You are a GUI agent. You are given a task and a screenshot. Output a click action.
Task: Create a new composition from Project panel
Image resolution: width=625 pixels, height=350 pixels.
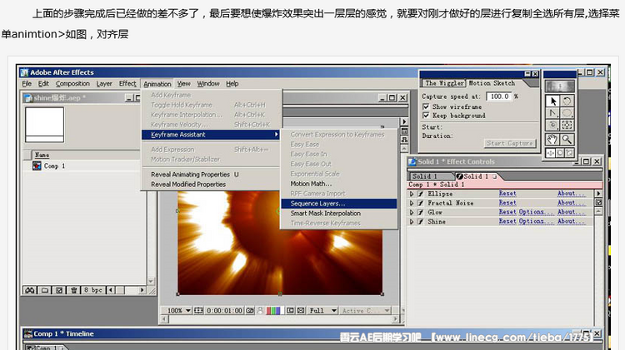pyautogui.click(x=59, y=290)
